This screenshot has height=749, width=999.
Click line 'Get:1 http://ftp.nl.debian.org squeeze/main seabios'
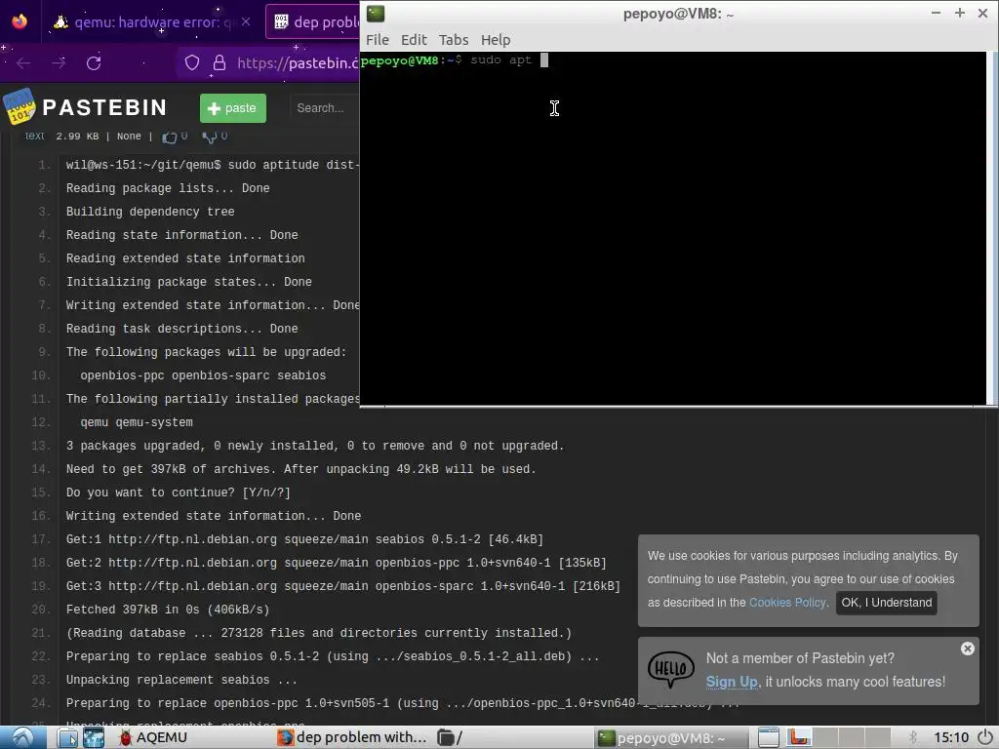click(x=304, y=539)
